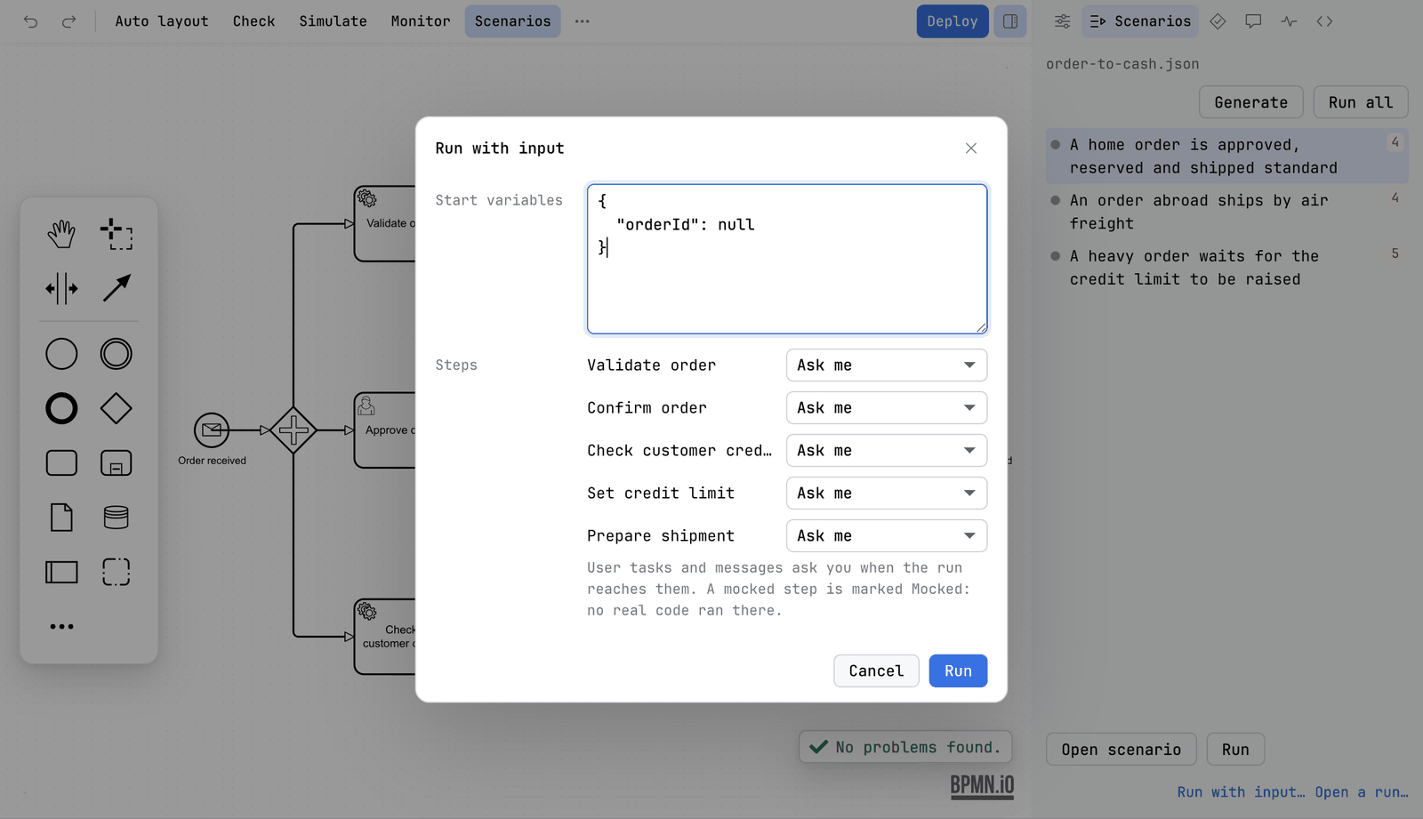The width and height of the screenshot is (1423, 819).
Task: Click the Run all button
Action: click(x=1361, y=102)
